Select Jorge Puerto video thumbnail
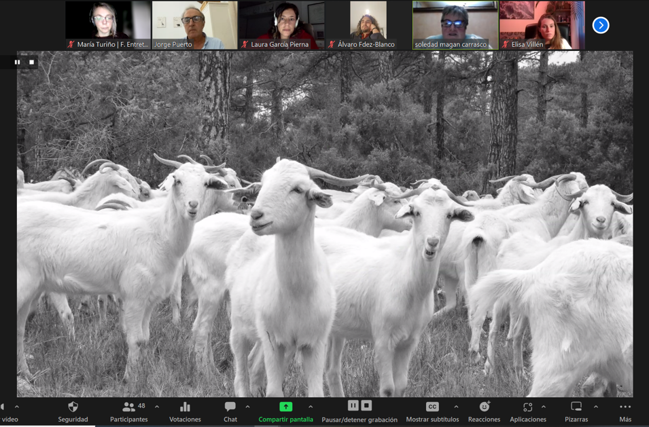649x427 pixels. click(195, 25)
